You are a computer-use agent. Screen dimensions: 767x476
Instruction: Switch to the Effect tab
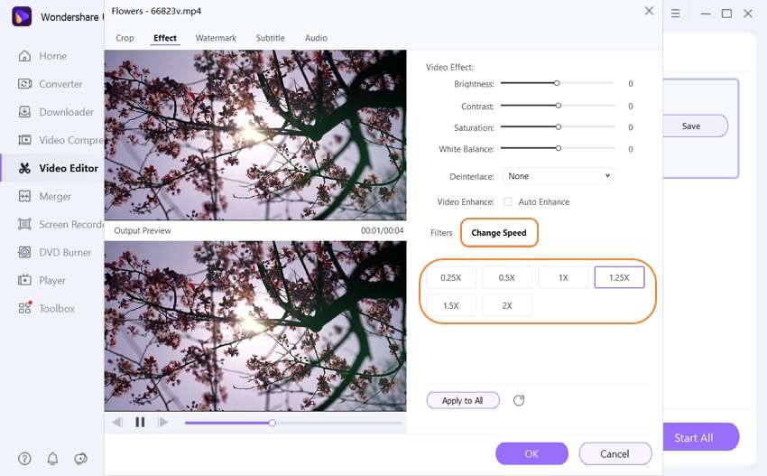pos(165,38)
